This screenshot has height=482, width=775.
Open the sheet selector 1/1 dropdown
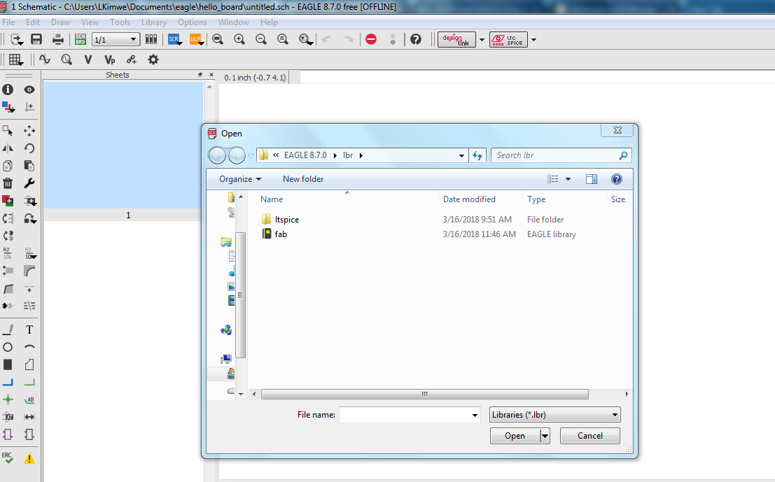click(x=116, y=39)
